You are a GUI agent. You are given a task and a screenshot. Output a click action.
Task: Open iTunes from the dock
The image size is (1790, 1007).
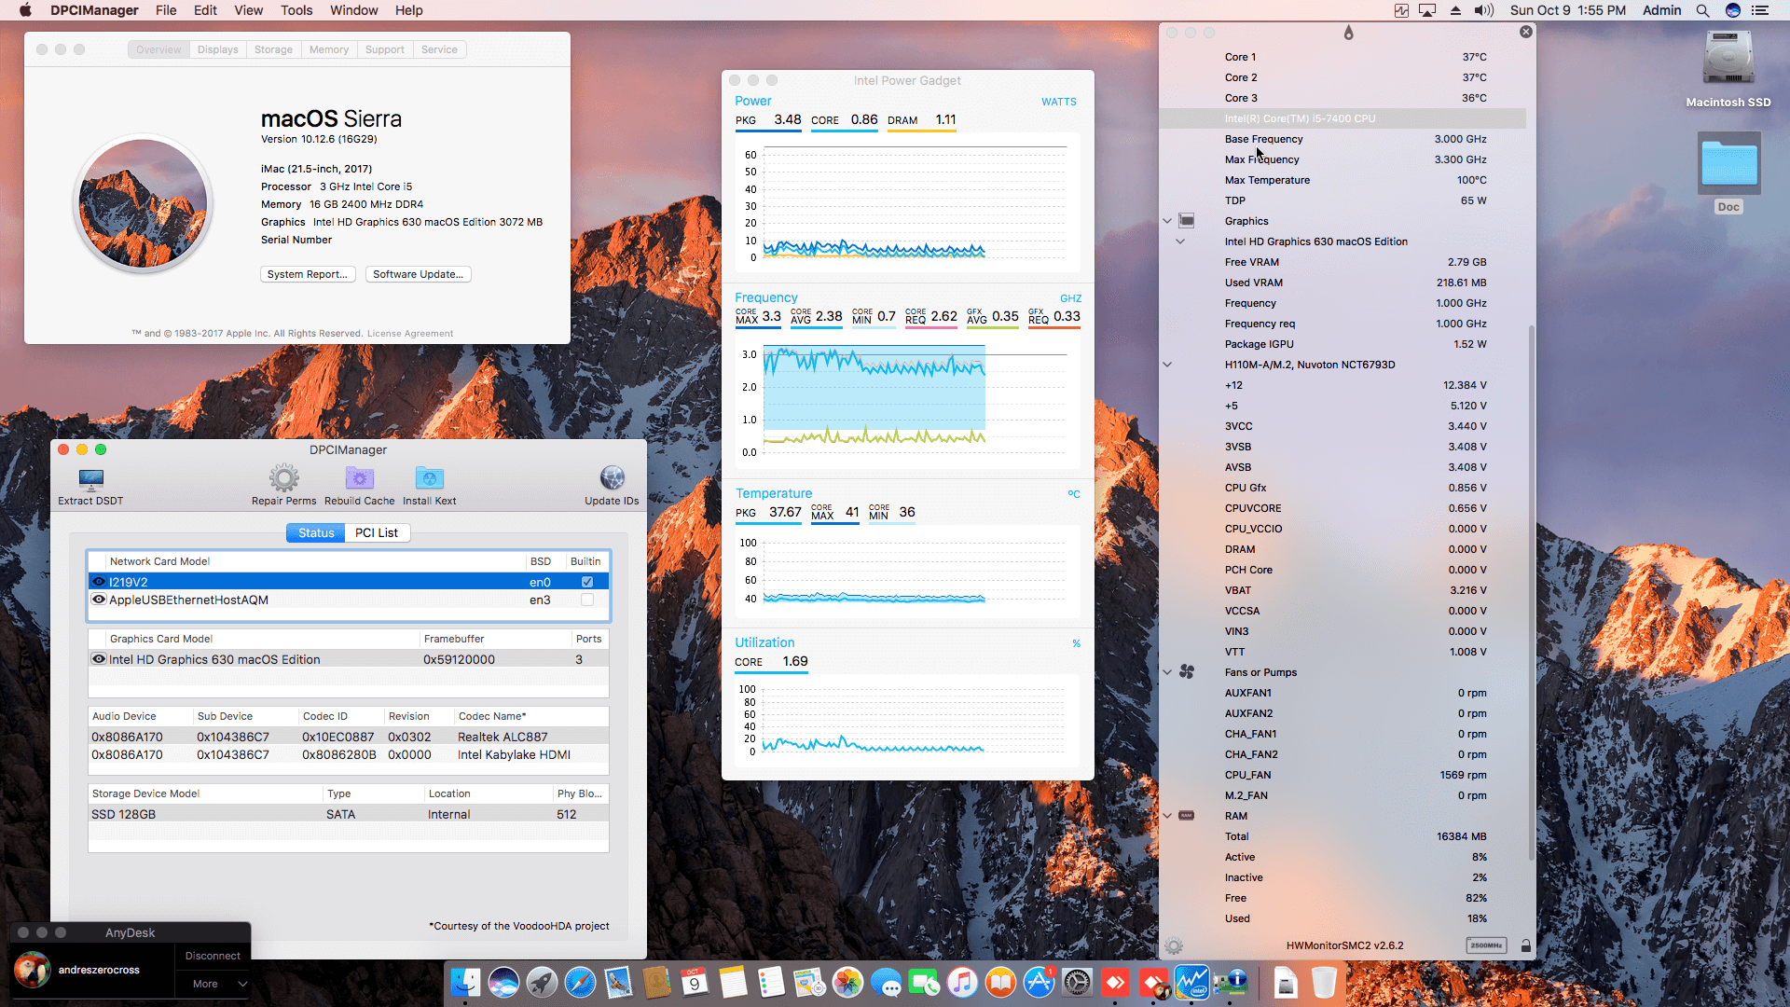coord(962,983)
